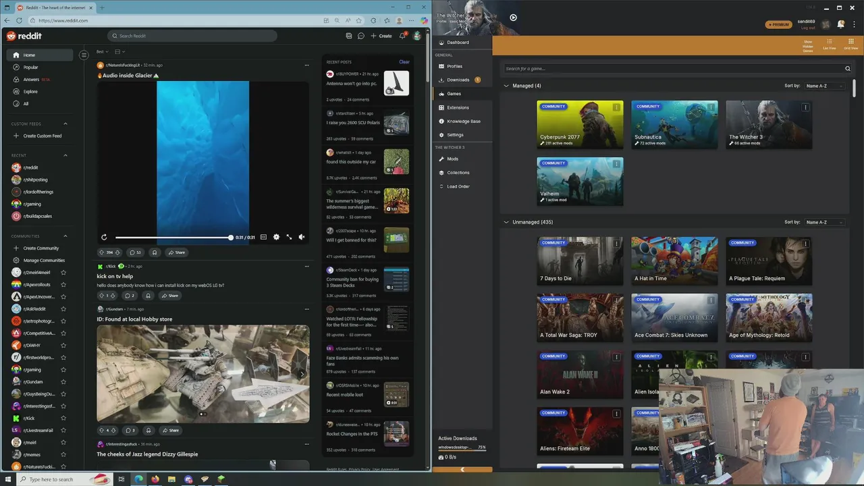Open more options for kick on tv help post

(306, 267)
